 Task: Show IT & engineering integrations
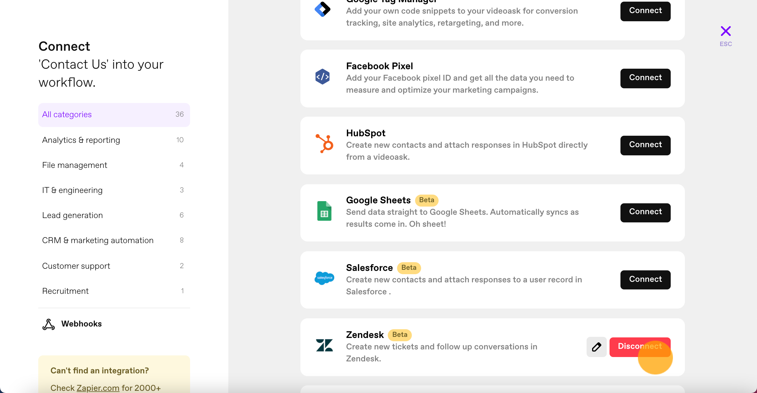(114, 190)
